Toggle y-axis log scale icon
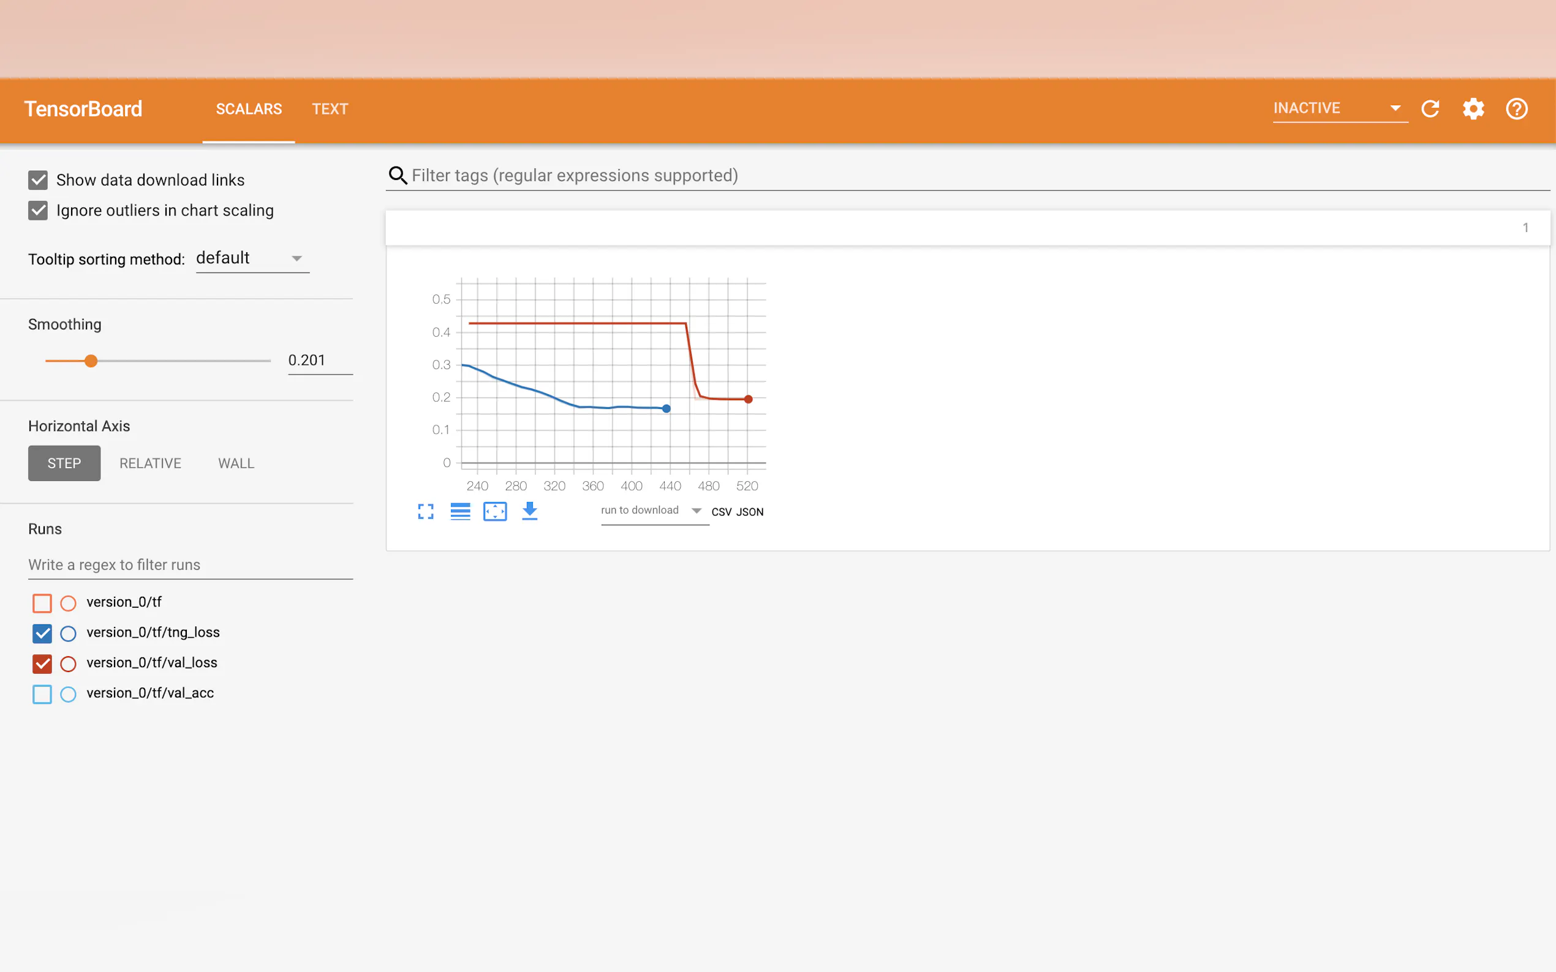 coord(460,512)
